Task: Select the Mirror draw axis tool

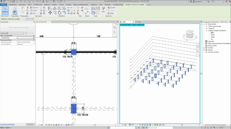Action: point(64,8)
